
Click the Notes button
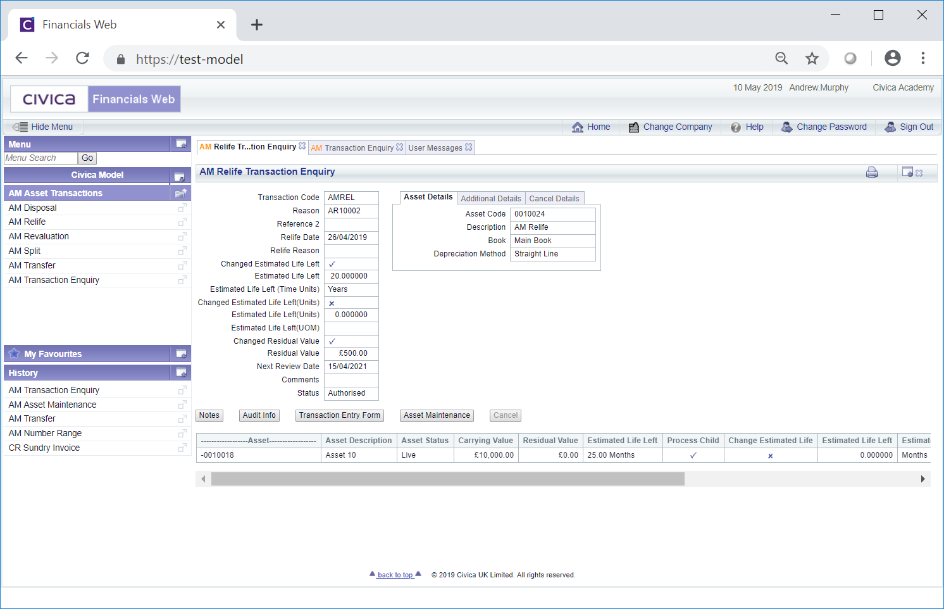(209, 415)
